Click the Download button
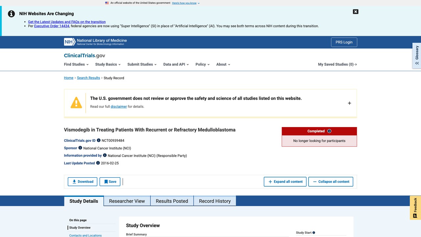This screenshot has width=421, height=237. (x=83, y=182)
